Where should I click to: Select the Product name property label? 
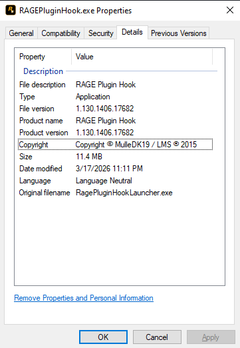pyautogui.click(x=41, y=121)
